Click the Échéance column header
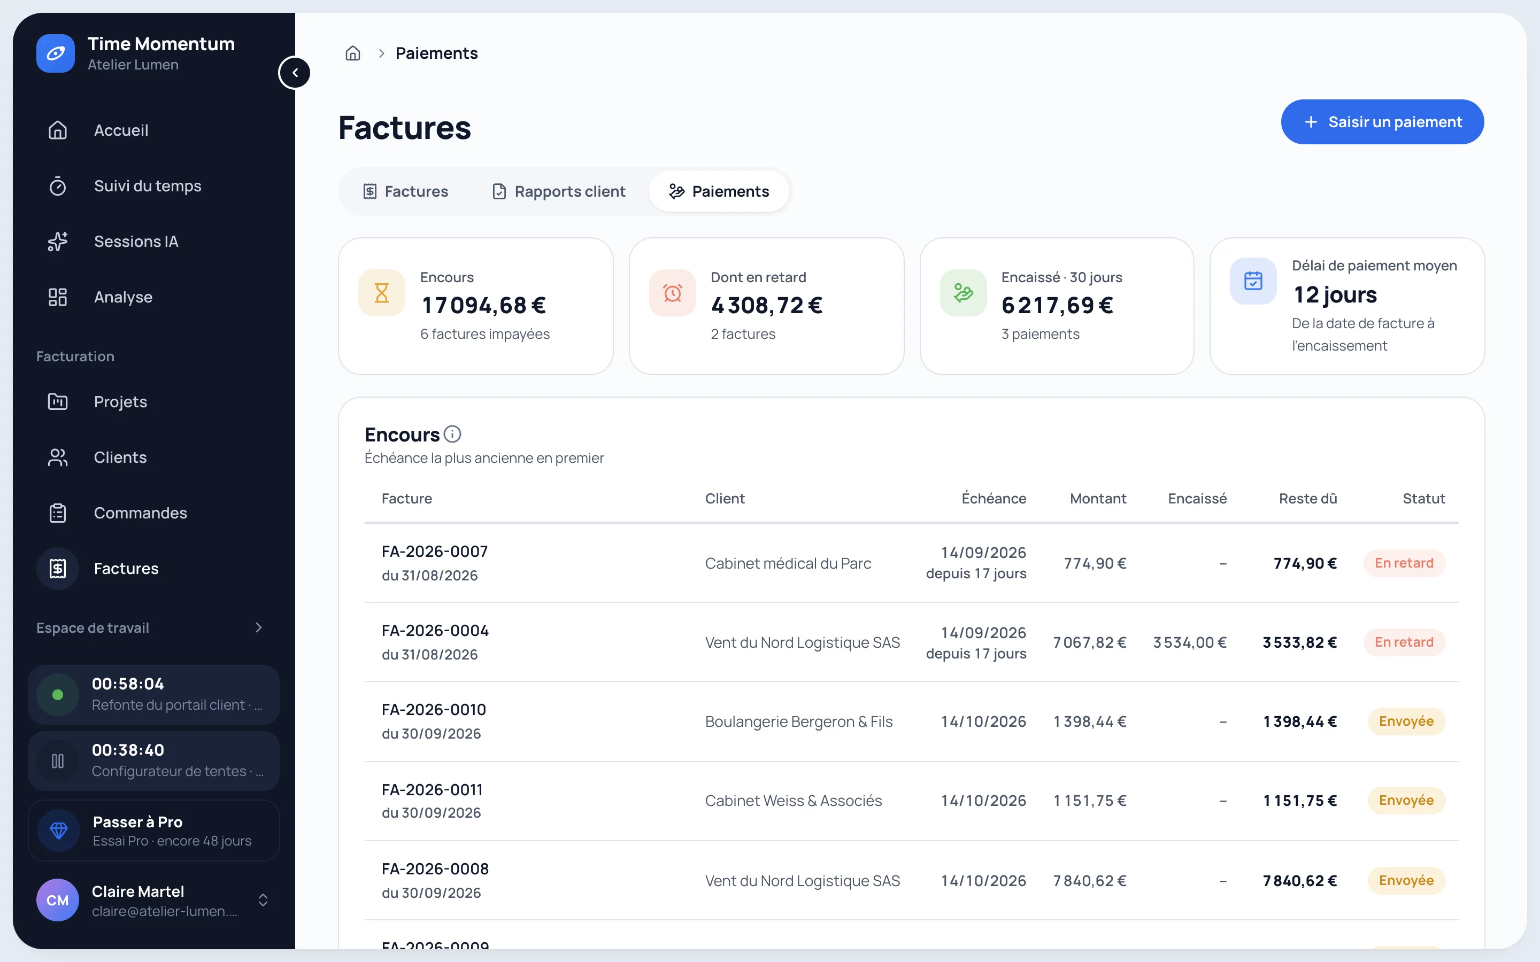Viewport: 1540px width, 962px height. tap(994, 499)
